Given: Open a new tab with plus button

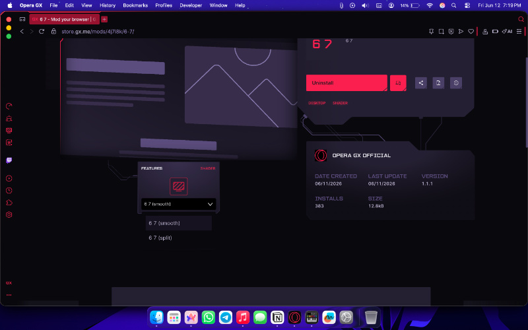Looking at the screenshot, I should 104,19.
